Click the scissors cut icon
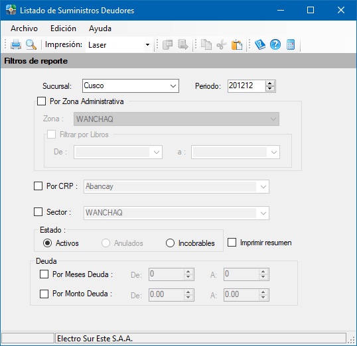The height and width of the screenshot is (346, 357). click(x=222, y=44)
